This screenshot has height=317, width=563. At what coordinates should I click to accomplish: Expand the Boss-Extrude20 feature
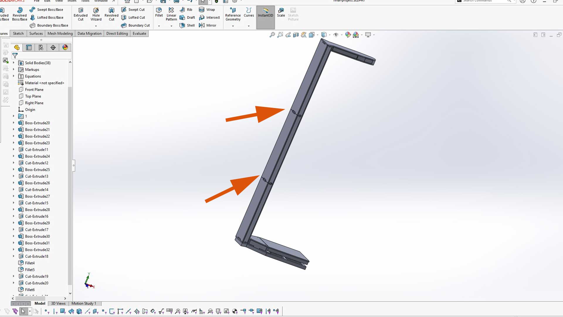13,123
